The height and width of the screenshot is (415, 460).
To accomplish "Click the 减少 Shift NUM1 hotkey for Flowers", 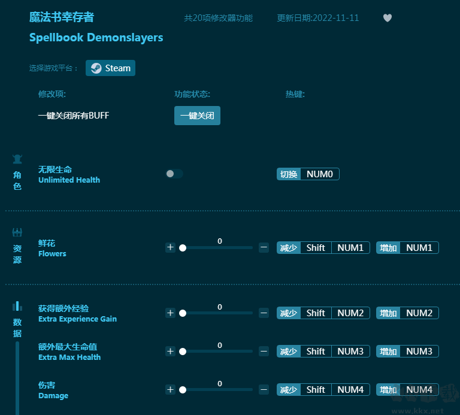I will click(x=322, y=248).
